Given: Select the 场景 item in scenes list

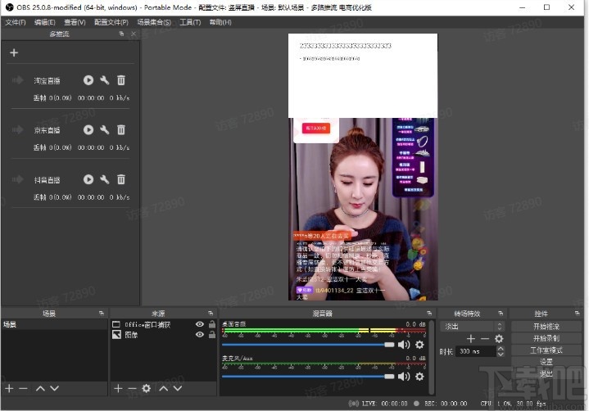Looking at the screenshot, I should point(54,324).
